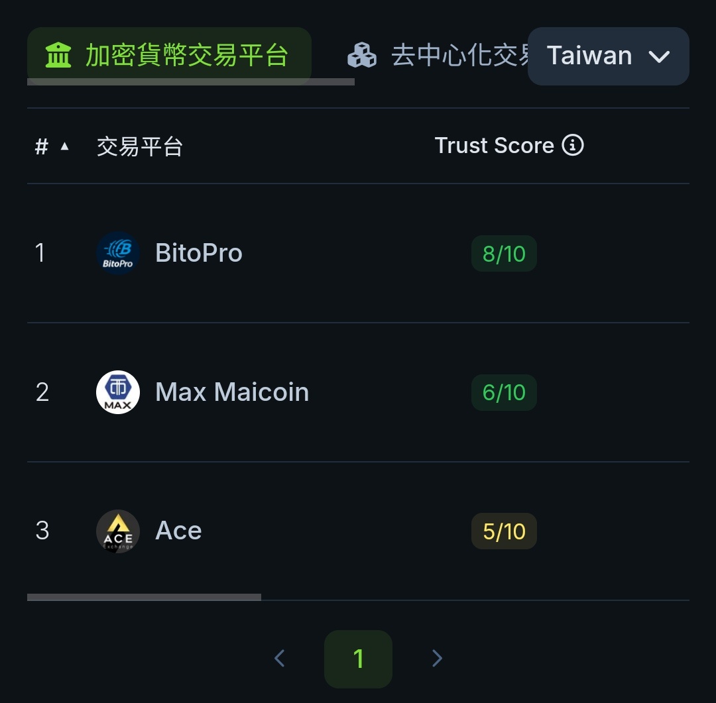Open the Ace exchange link

(x=178, y=531)
